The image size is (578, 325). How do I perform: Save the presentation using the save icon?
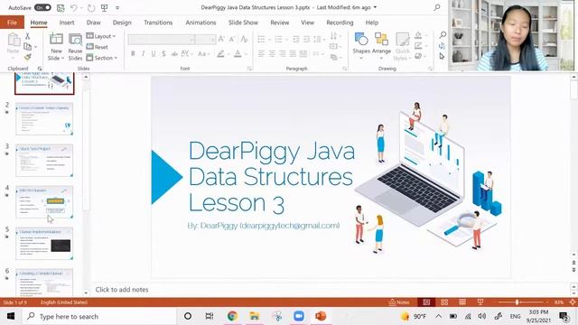61,8
